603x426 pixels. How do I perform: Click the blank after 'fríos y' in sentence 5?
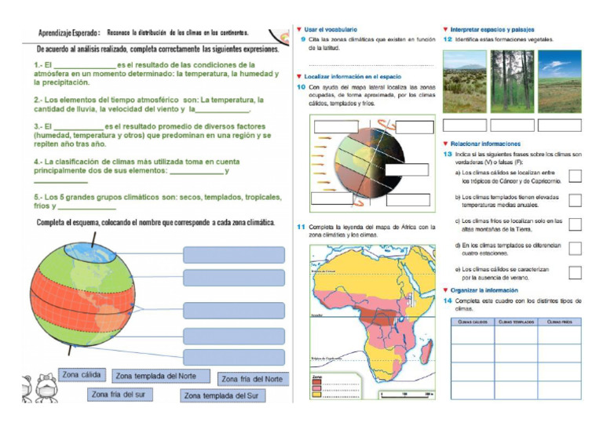tap(86, 206)
